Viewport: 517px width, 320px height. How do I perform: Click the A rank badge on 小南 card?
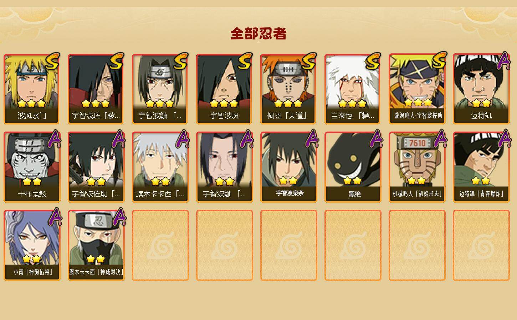click(x=54, y=217)
